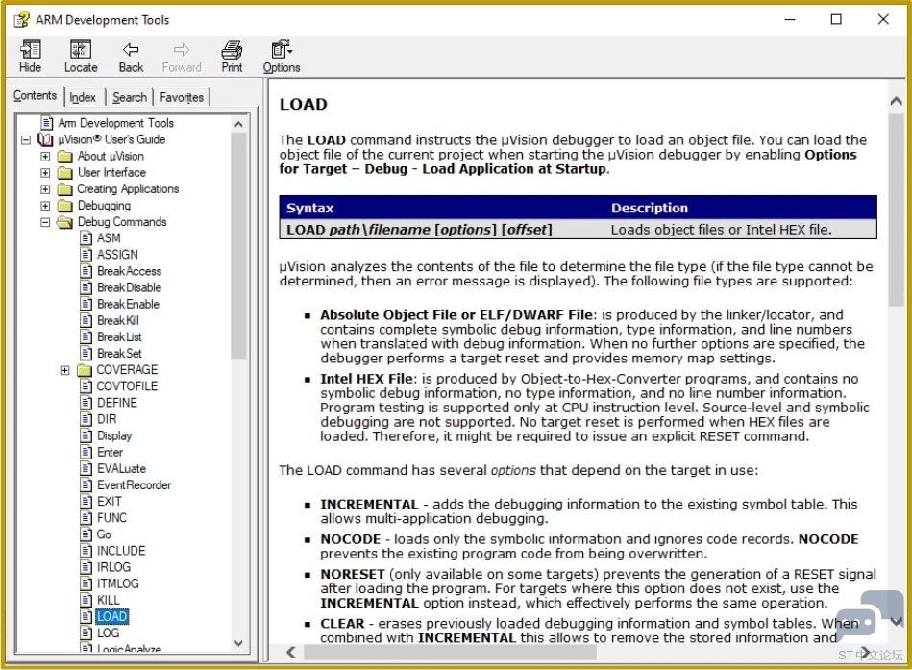Screen dimensions: 912x670
Task: Click the ARM Development Tools title icon
Action: 21,20
